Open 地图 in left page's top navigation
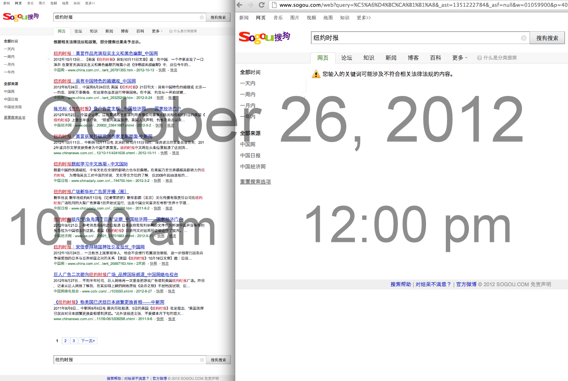This screenshot has height=381, width=568. coord(65,3)
